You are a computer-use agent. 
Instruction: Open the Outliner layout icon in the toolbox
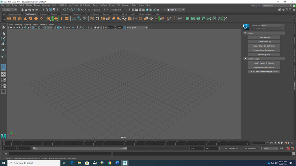click(3, 92)
